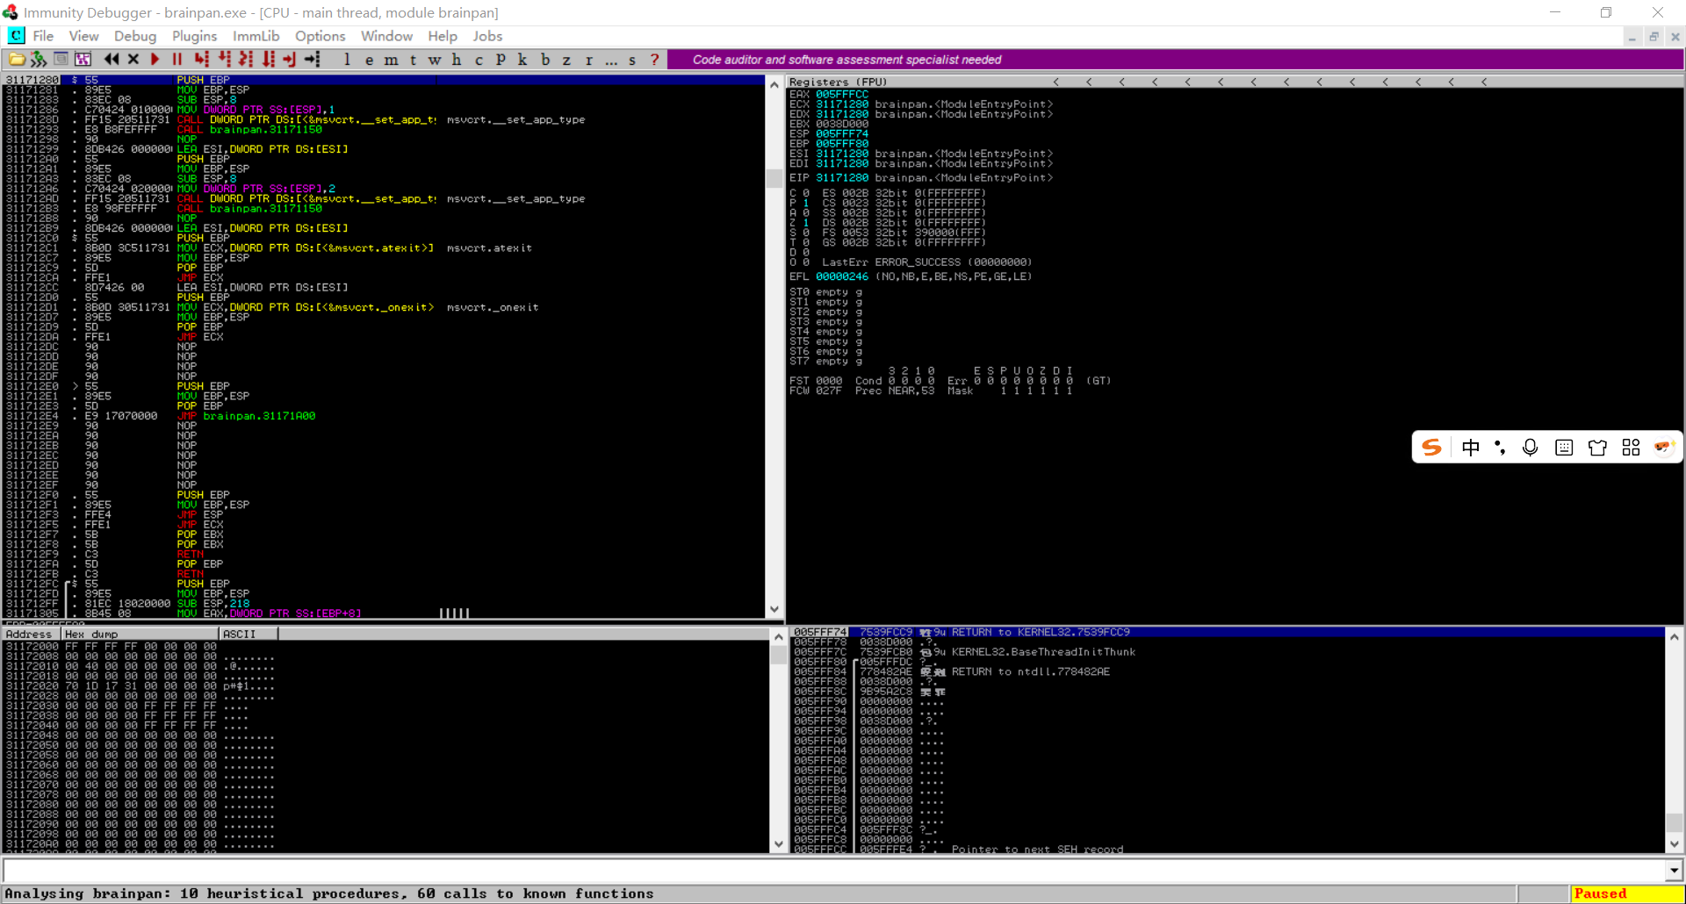1686x904 pixels.
Task: Restart program with rewind icon
Action: point(112,59)
